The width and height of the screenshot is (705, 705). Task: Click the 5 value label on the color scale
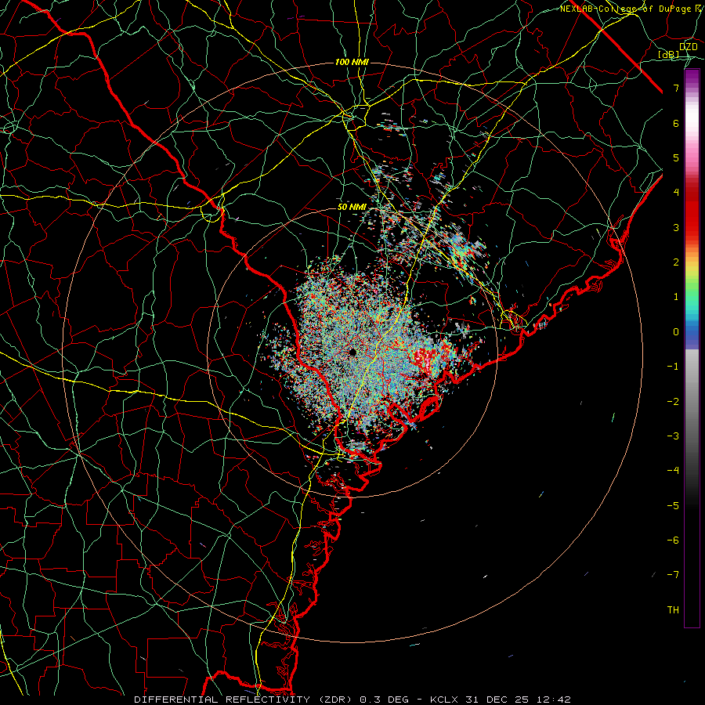(x=676, y=157)
